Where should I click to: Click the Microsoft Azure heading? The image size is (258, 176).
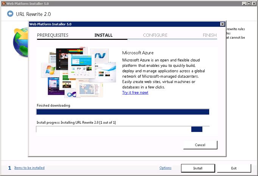pos(138,53)
